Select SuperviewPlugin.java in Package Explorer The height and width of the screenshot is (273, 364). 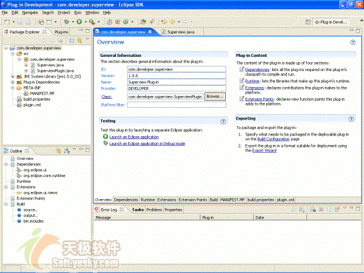(x=55, y=70)
